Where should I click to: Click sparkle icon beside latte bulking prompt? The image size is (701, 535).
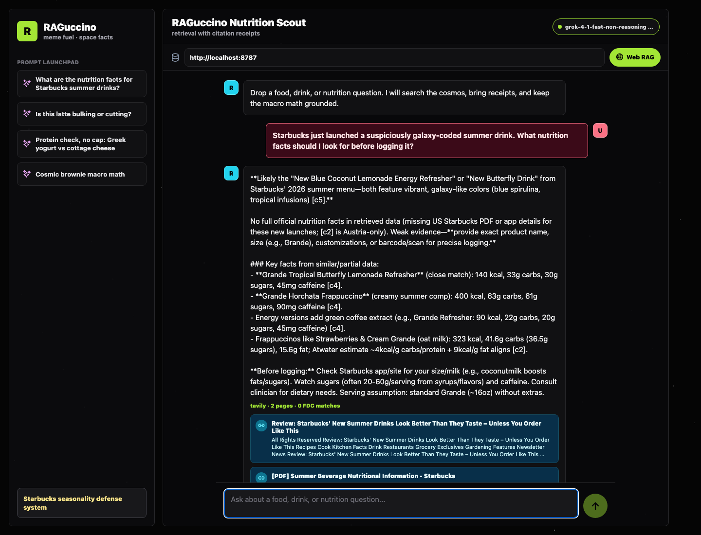(x=27, y=114)
